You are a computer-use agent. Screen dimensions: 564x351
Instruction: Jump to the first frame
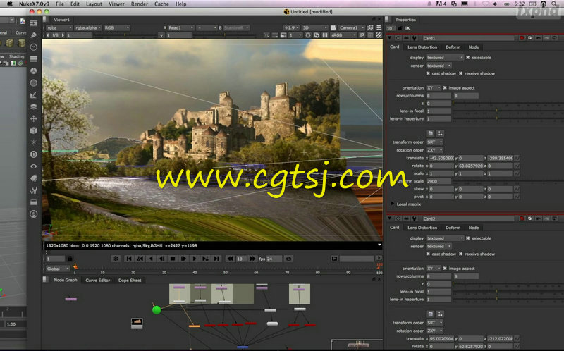tap(129, 259)
